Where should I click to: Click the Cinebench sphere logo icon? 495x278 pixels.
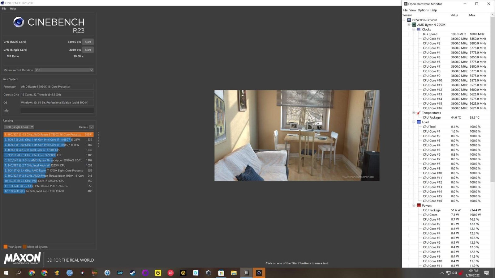19,22
